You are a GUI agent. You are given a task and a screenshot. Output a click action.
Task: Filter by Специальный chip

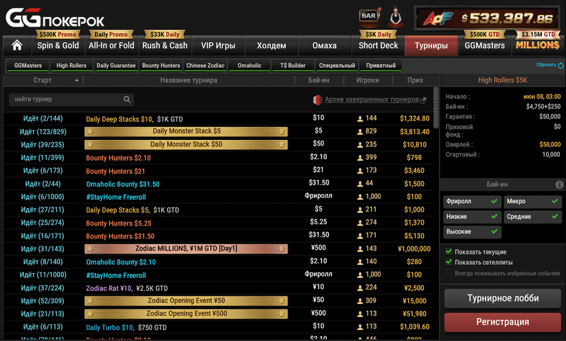pyautogui.click(x=337, y=66)
